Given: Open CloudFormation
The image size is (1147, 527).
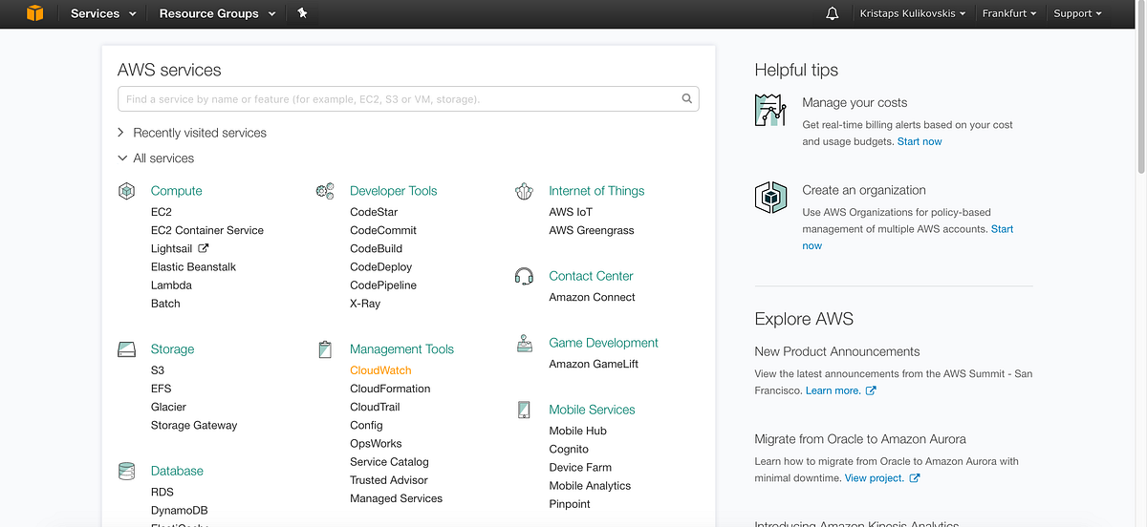Looking at the screenshot, I should click(x=390, y=389).
